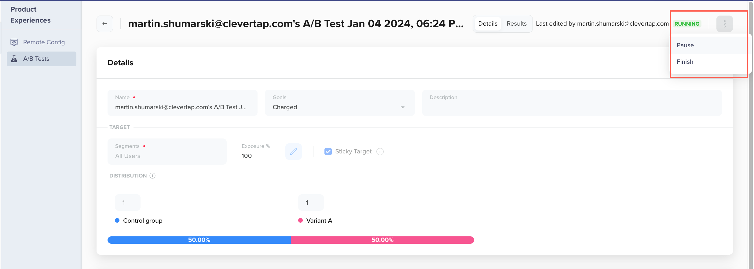Click the Variant A weight field
The height and width of the screenshot is (269, 754).
(311, 203)
